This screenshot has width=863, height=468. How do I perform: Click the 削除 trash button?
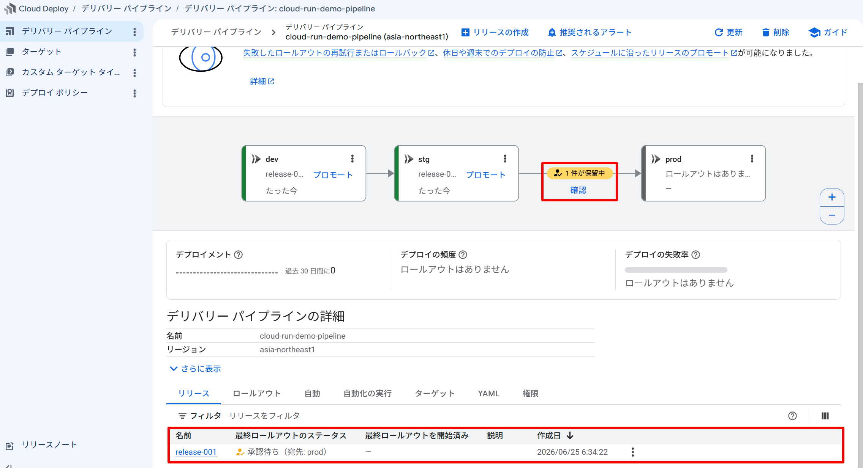click(776, 33)
